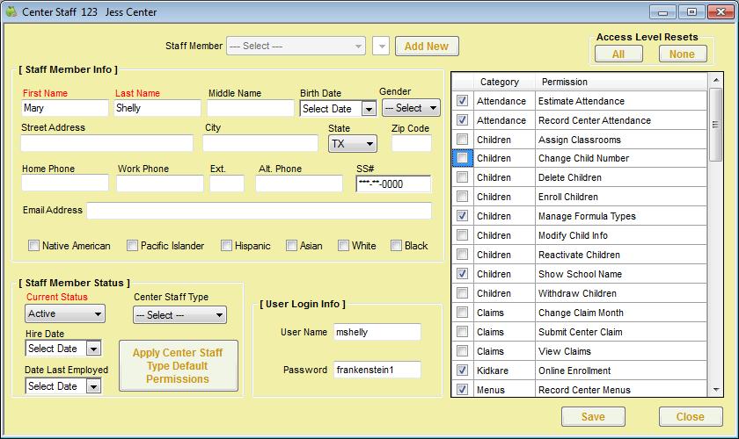Click the SS# field
The height and width of the screenshot is (439, 739).
[393, 184]
